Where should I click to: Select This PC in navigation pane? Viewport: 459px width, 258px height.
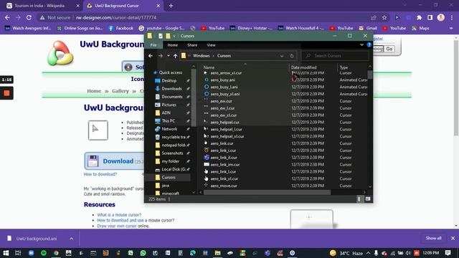(x=168, y=121)
